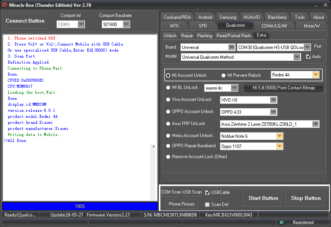Click the log panel scrollbar up arrow
The height and width of the screenshot is (227, 331).
154,146
